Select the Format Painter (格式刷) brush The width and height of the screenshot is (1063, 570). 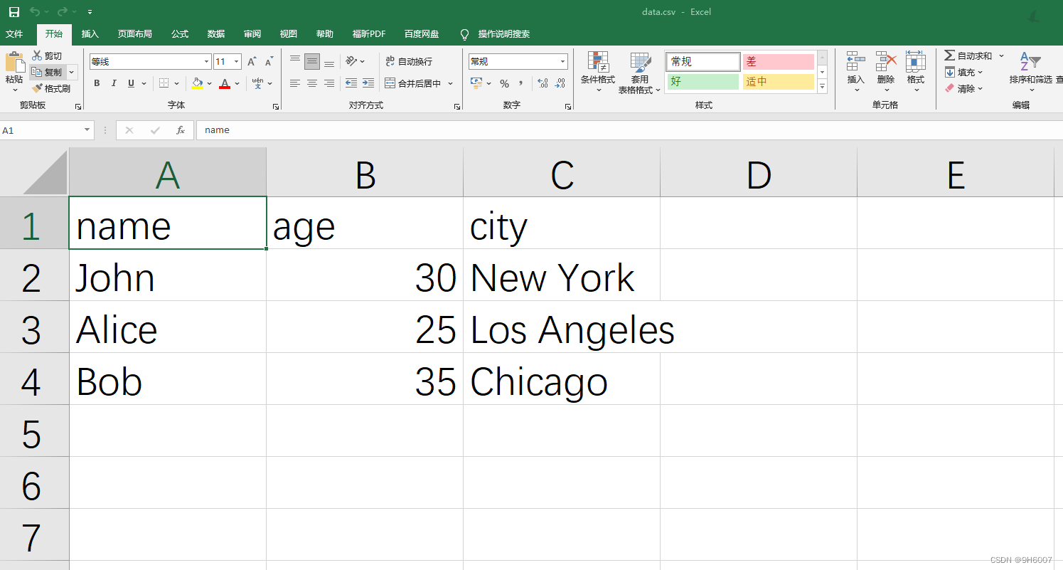[37, 88]
